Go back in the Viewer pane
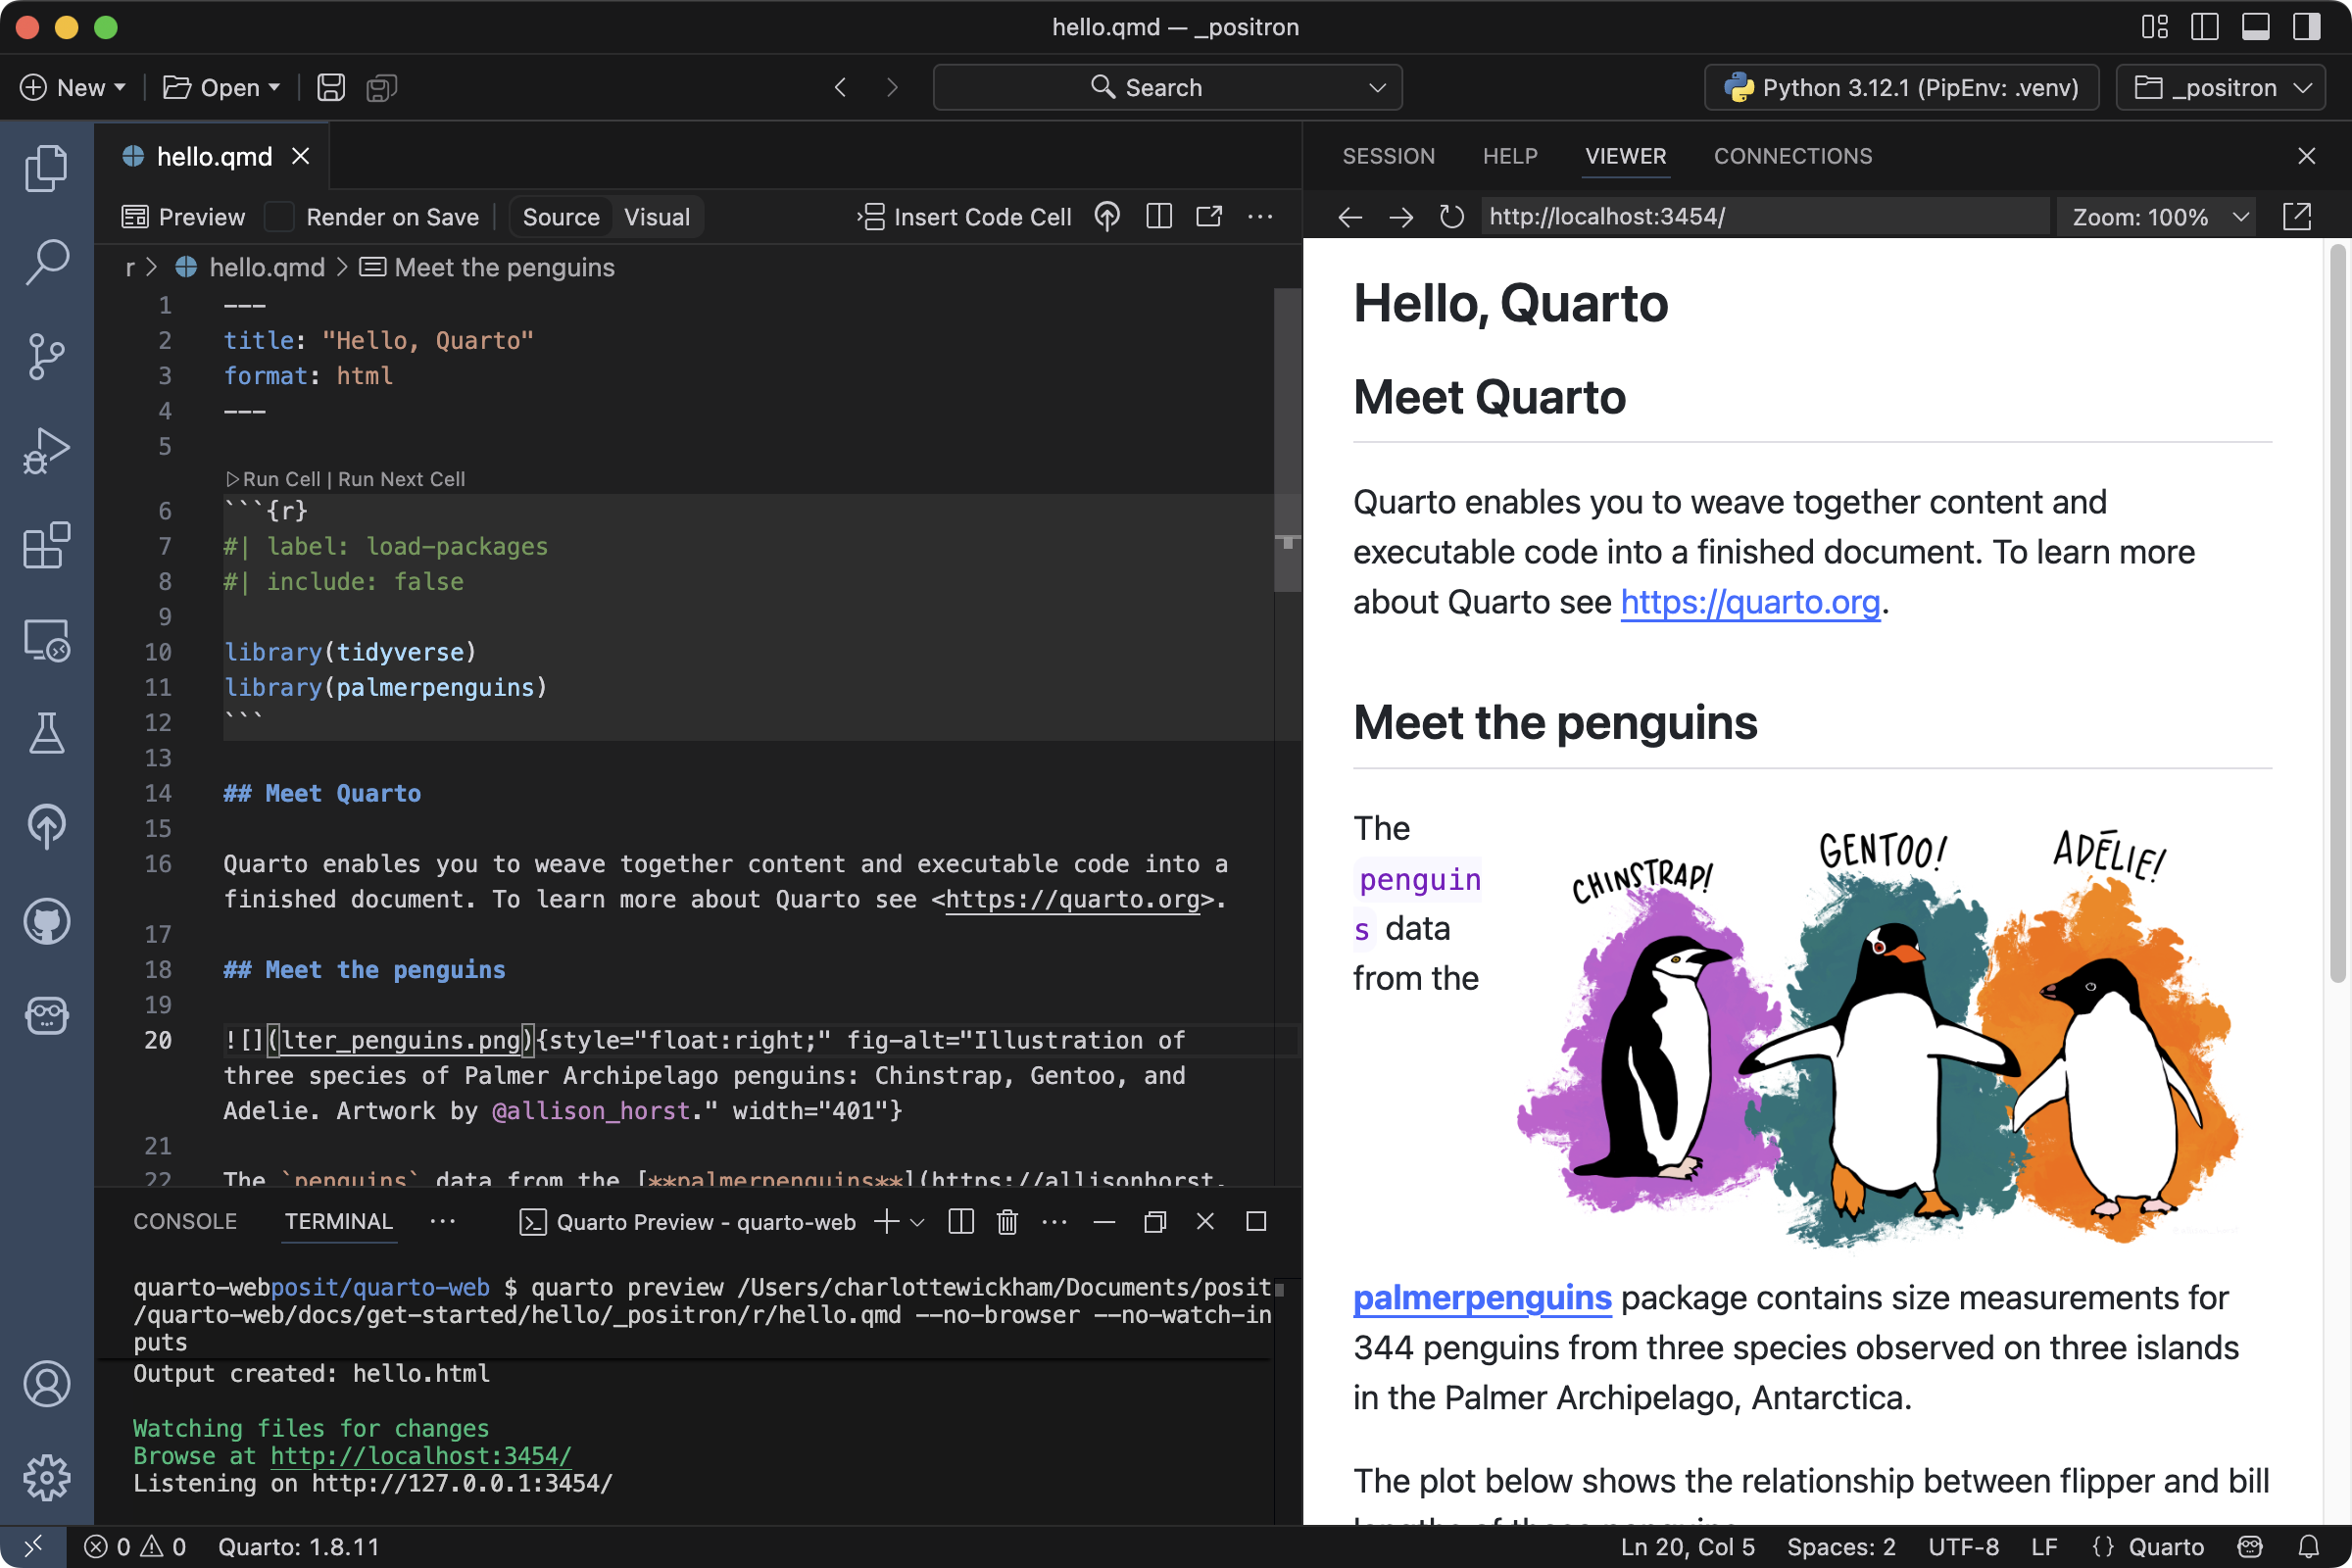The width and height of the screenshot is (2352, 1568). 1350,216
